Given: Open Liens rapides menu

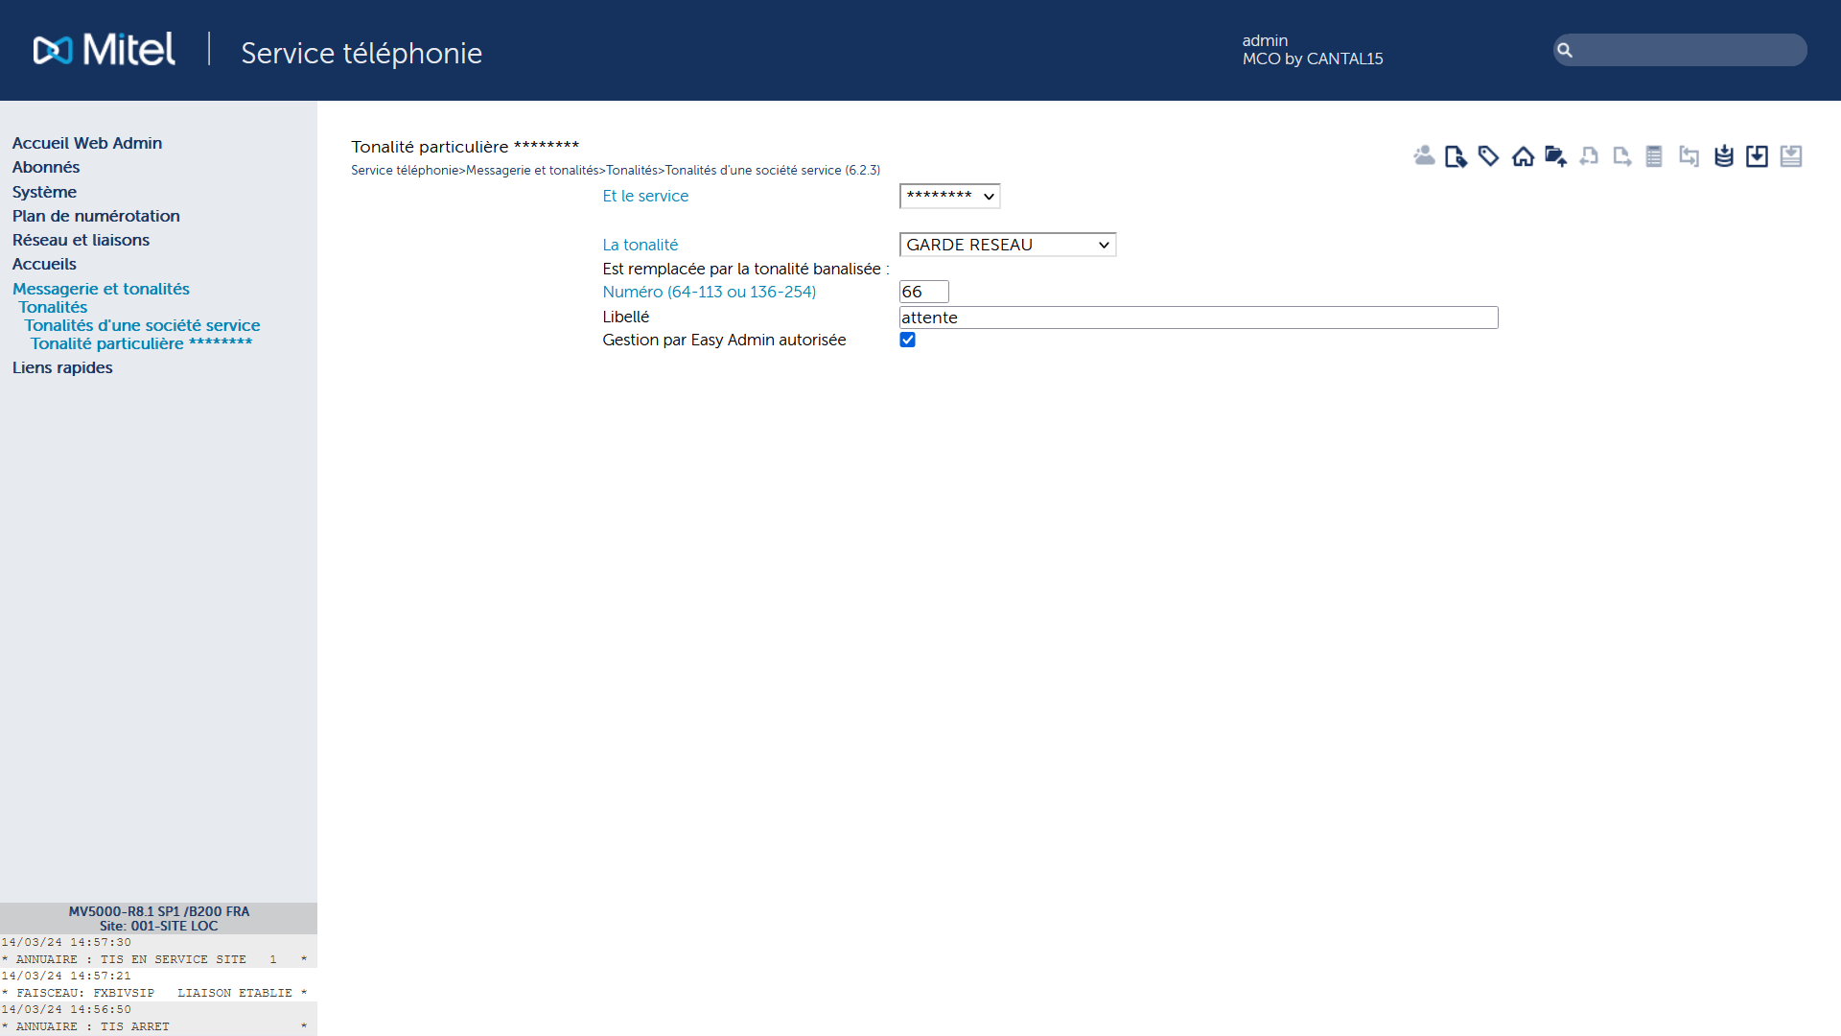Looking at the screenshot, I should click(62, 367).
